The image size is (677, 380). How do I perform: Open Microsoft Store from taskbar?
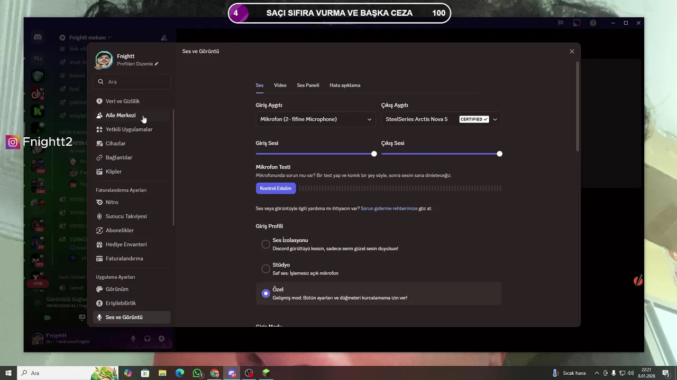pos(145,373)
